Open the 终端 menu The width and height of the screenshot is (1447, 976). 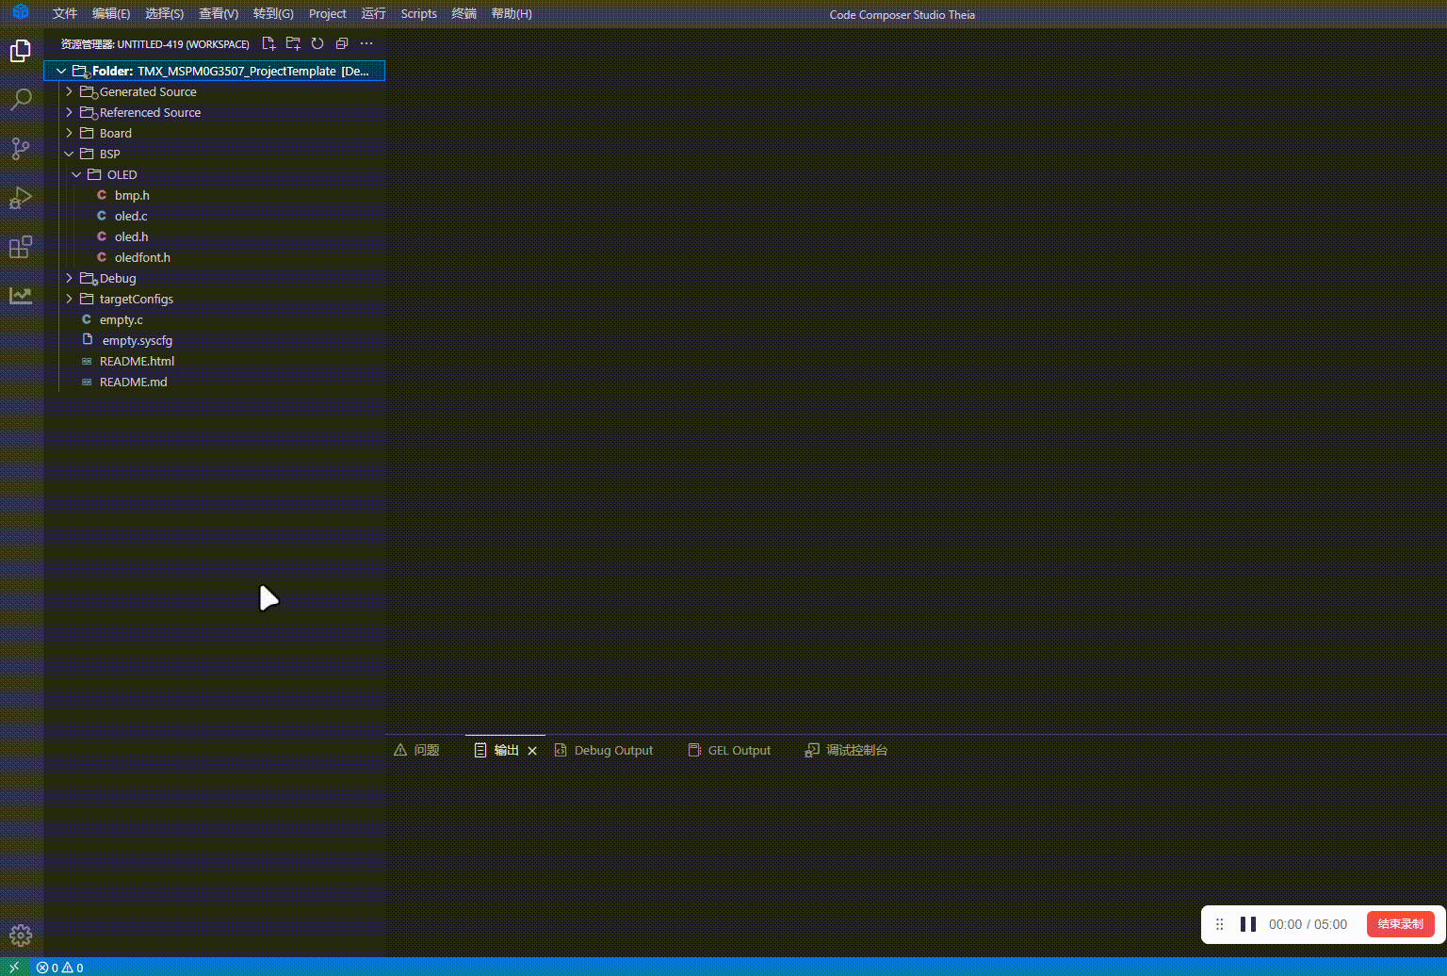click(x=464, y=13)
